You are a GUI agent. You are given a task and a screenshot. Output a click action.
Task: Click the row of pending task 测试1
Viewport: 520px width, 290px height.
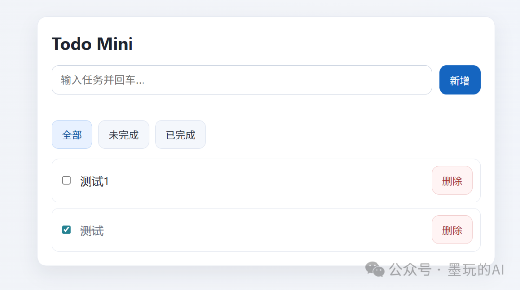[266, 180]
